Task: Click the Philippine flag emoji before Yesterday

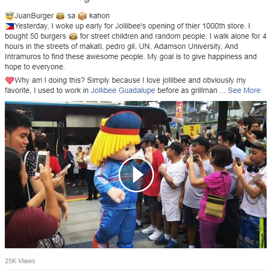Action: [10, 26]
